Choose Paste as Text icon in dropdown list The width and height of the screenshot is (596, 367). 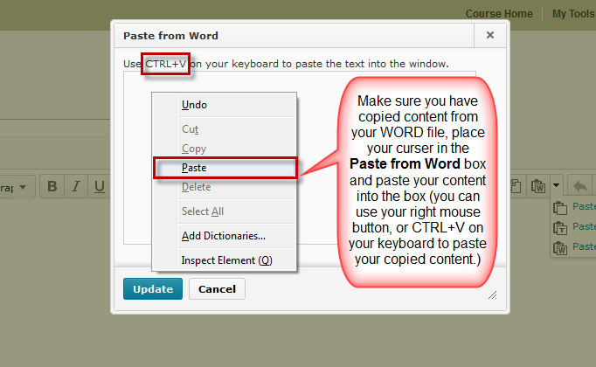[559, 227]
